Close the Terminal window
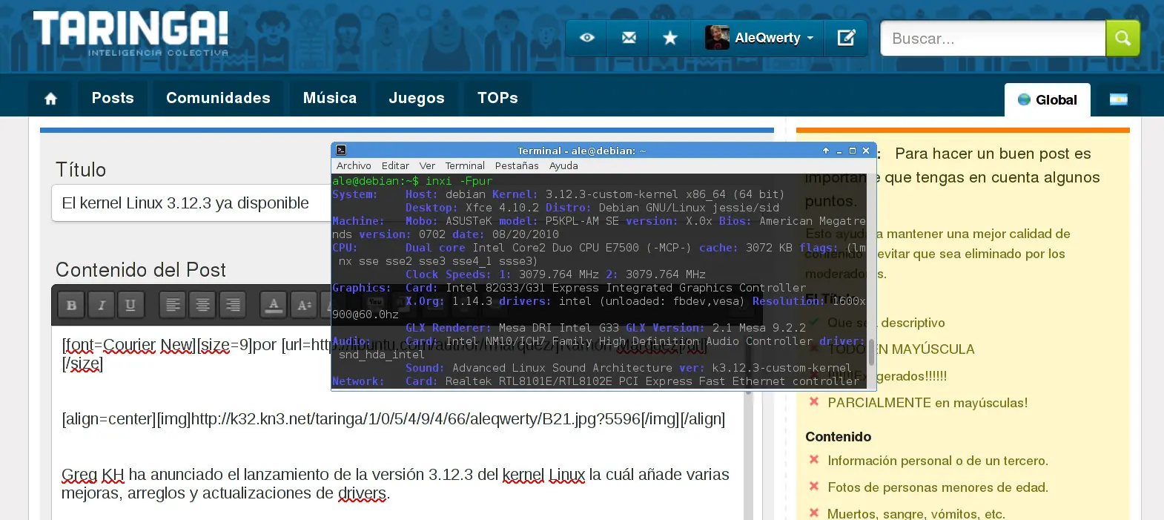 866,151
